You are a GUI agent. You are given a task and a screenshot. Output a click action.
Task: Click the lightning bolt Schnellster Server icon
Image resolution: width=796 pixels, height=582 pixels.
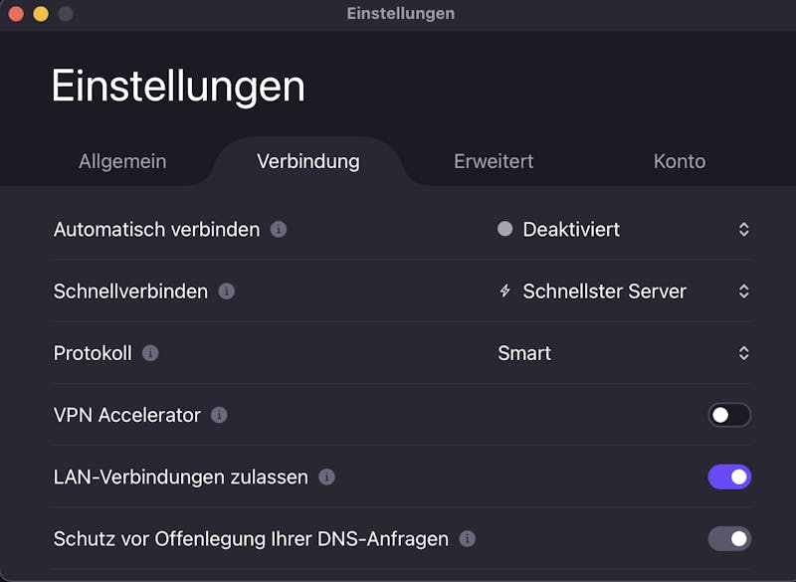(x=504, y=291)
